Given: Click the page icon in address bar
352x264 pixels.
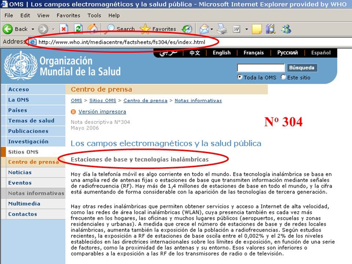Looking at the screenshot, I should 33,42.
